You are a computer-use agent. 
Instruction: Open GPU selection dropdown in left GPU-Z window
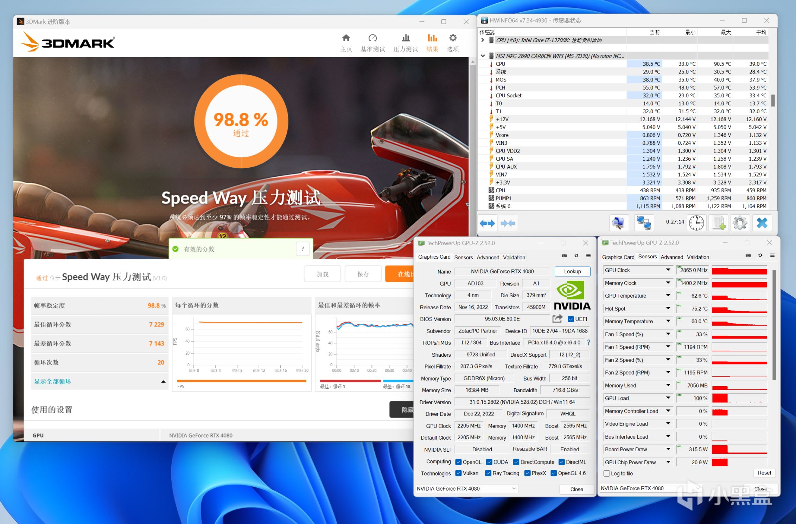coord(514,489)
